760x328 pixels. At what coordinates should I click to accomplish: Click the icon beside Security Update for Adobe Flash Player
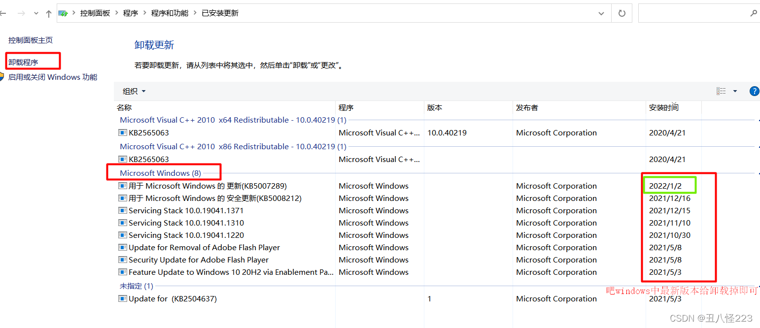(123, 260)
